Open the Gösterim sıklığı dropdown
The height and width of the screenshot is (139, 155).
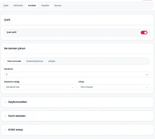coord(40,87)
